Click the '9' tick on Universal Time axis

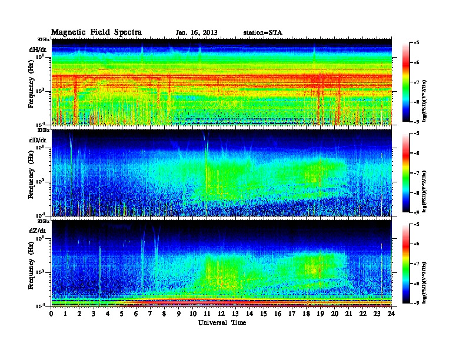coord(179,314)
